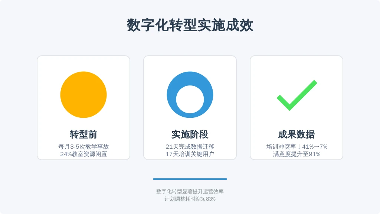Click the text 17天培训关键用户

[x=190, y=154]
